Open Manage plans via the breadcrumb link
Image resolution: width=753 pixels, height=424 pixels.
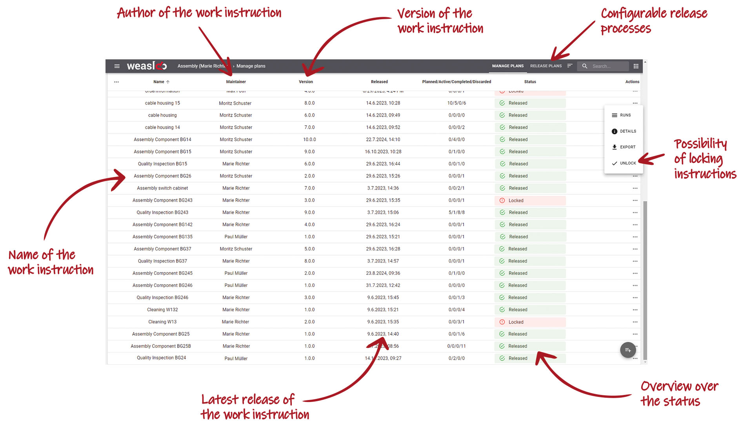(x=251, y=66)
